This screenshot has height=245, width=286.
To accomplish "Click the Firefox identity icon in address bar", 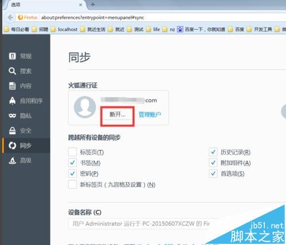I will [27, 18].
